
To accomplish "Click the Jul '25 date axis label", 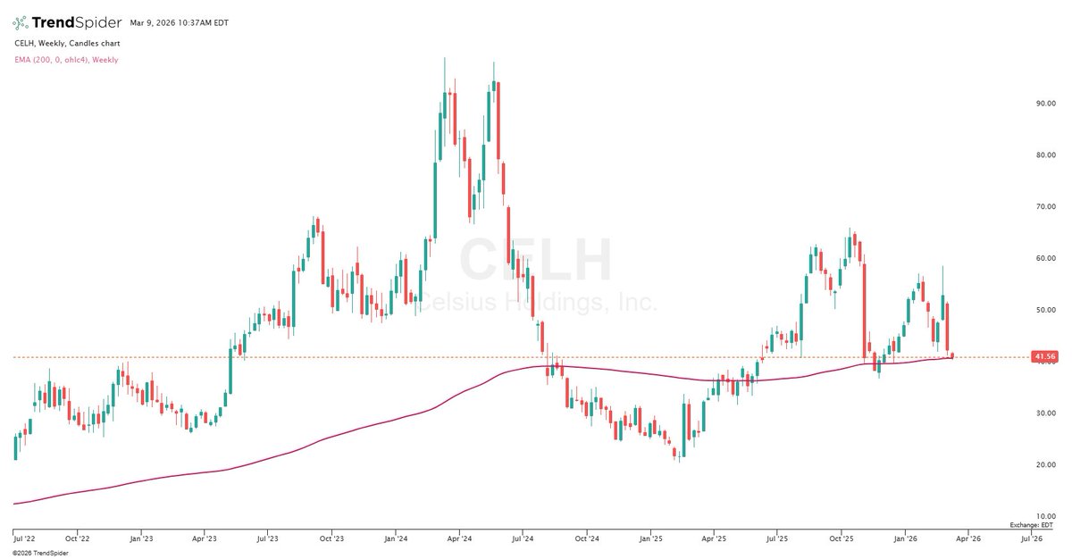I will [776, 538].
